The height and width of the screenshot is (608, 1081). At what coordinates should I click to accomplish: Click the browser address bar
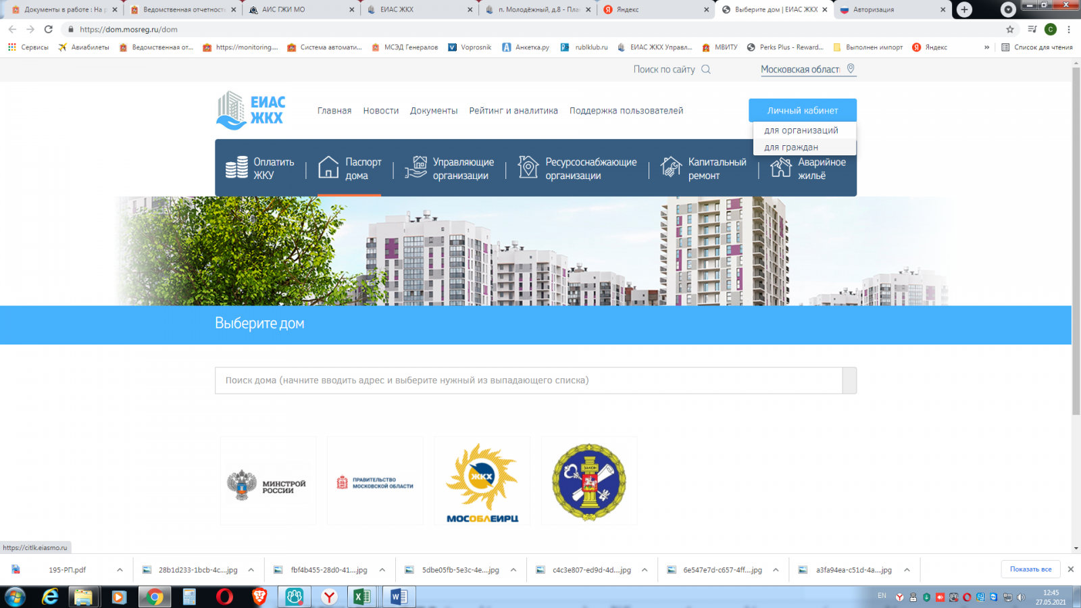[x=534, y=29]
